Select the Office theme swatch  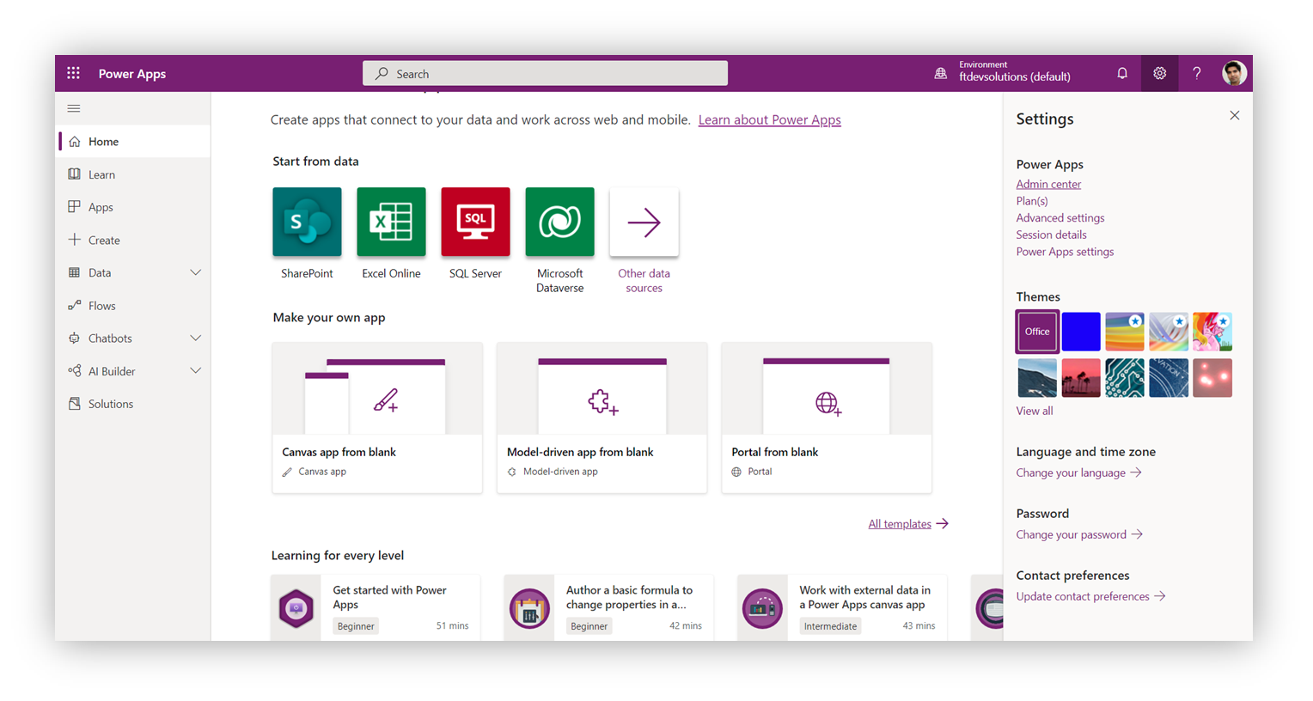(1037, 332)
